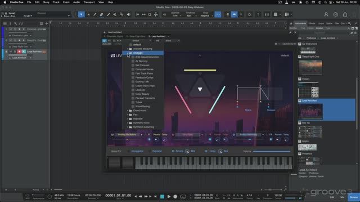Screen dimensions: 360x202
Task: Click the browser search magnifier icon
Action: 349,24
